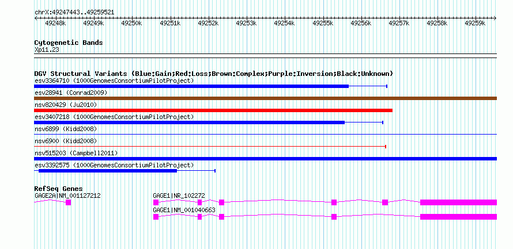
Task: Select the esv3407218 blue variant bar
Action: 190,122
